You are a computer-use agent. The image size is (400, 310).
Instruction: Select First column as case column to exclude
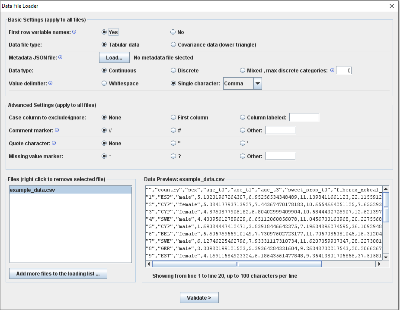pos(173,117)
